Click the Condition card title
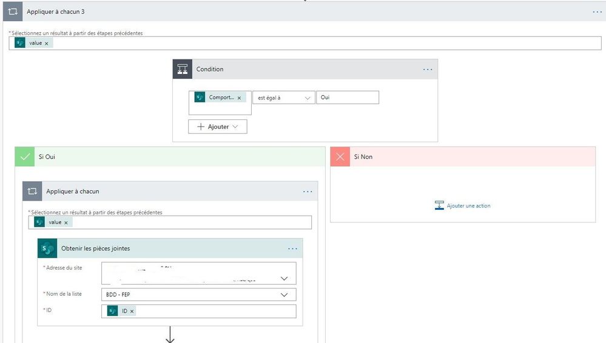This screenshot has width=606, height=343. click(210, 69)
